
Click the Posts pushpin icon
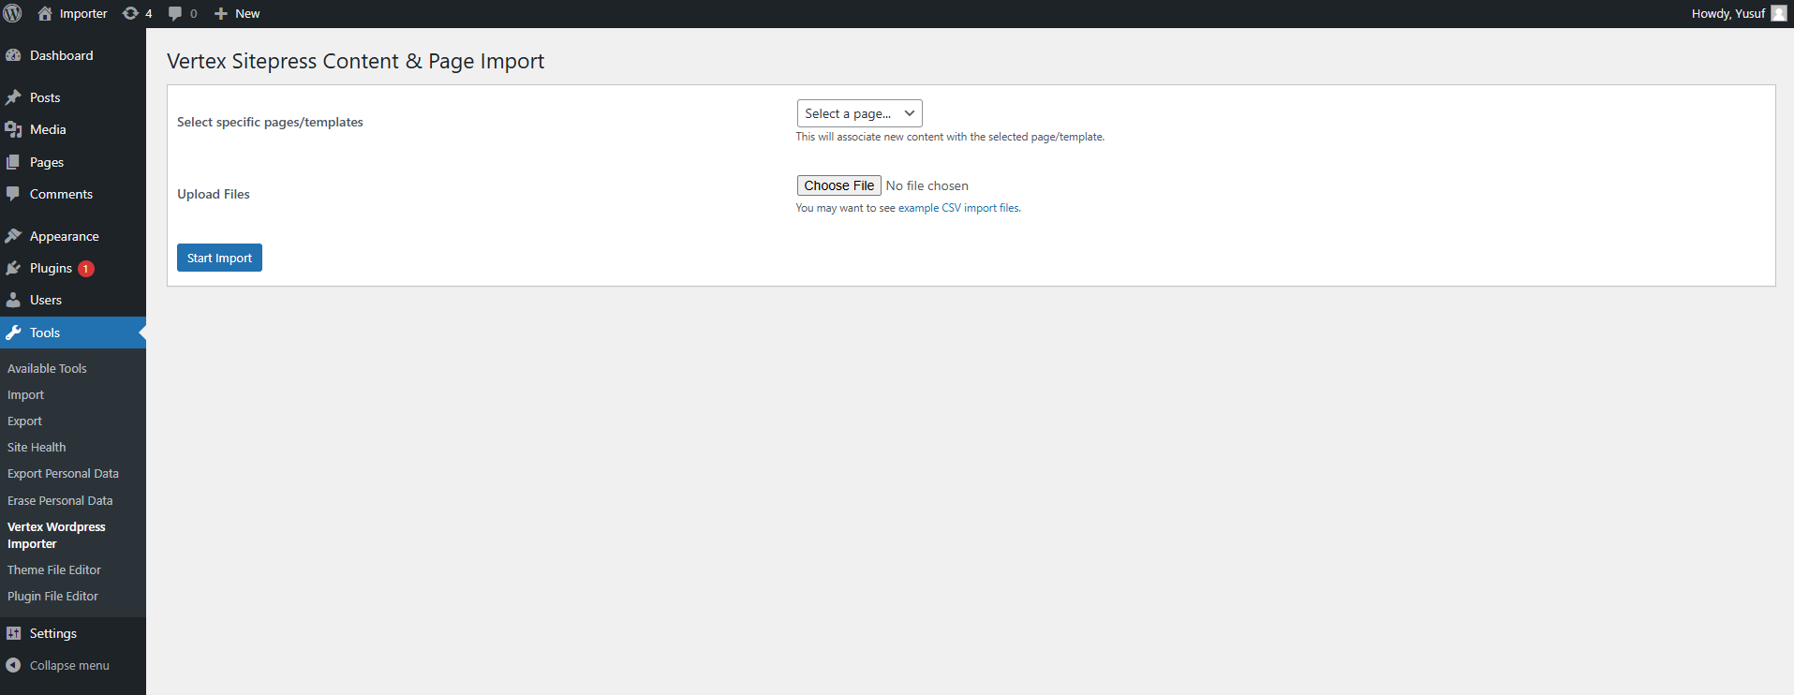coord(13,97)
